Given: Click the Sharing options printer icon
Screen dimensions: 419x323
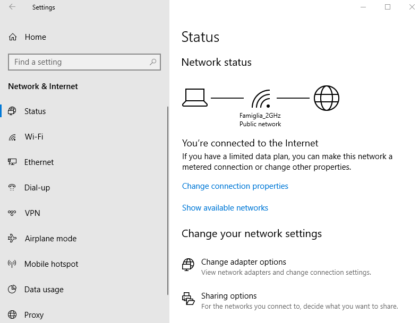Looking at the screenshot, I should click(x=188, y=299).
